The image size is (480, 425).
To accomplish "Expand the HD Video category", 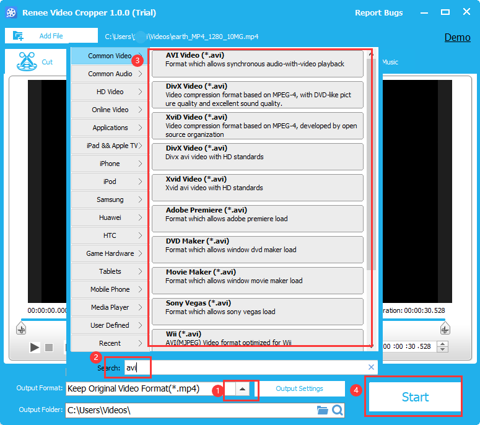I will point(110,92).
